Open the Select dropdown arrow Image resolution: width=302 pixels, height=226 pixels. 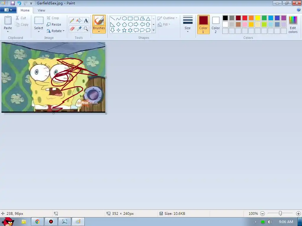39,32
